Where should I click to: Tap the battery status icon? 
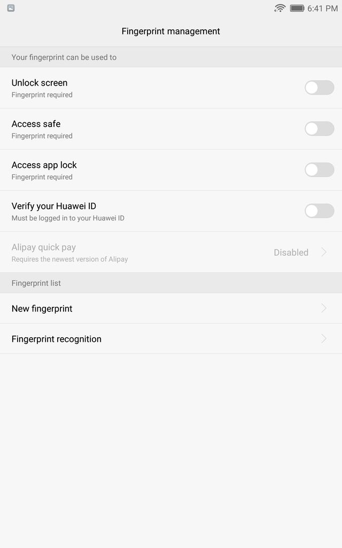pyautogui.click(x=297, y=8)
